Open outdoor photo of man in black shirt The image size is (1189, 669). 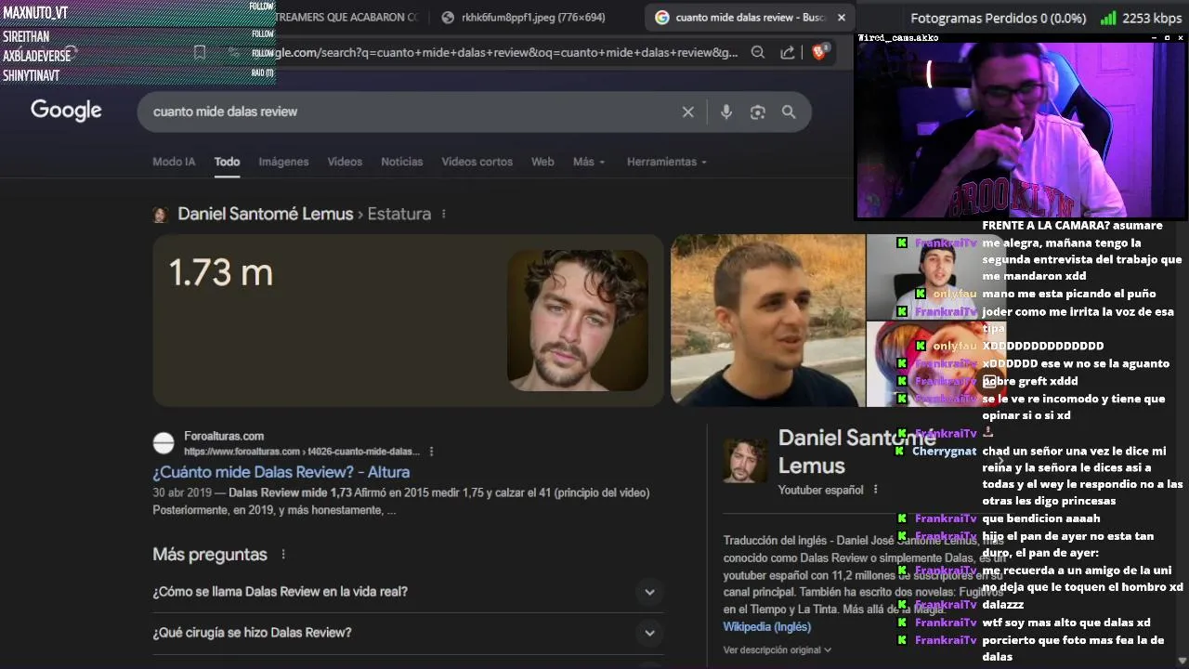[x=767, y=320]
